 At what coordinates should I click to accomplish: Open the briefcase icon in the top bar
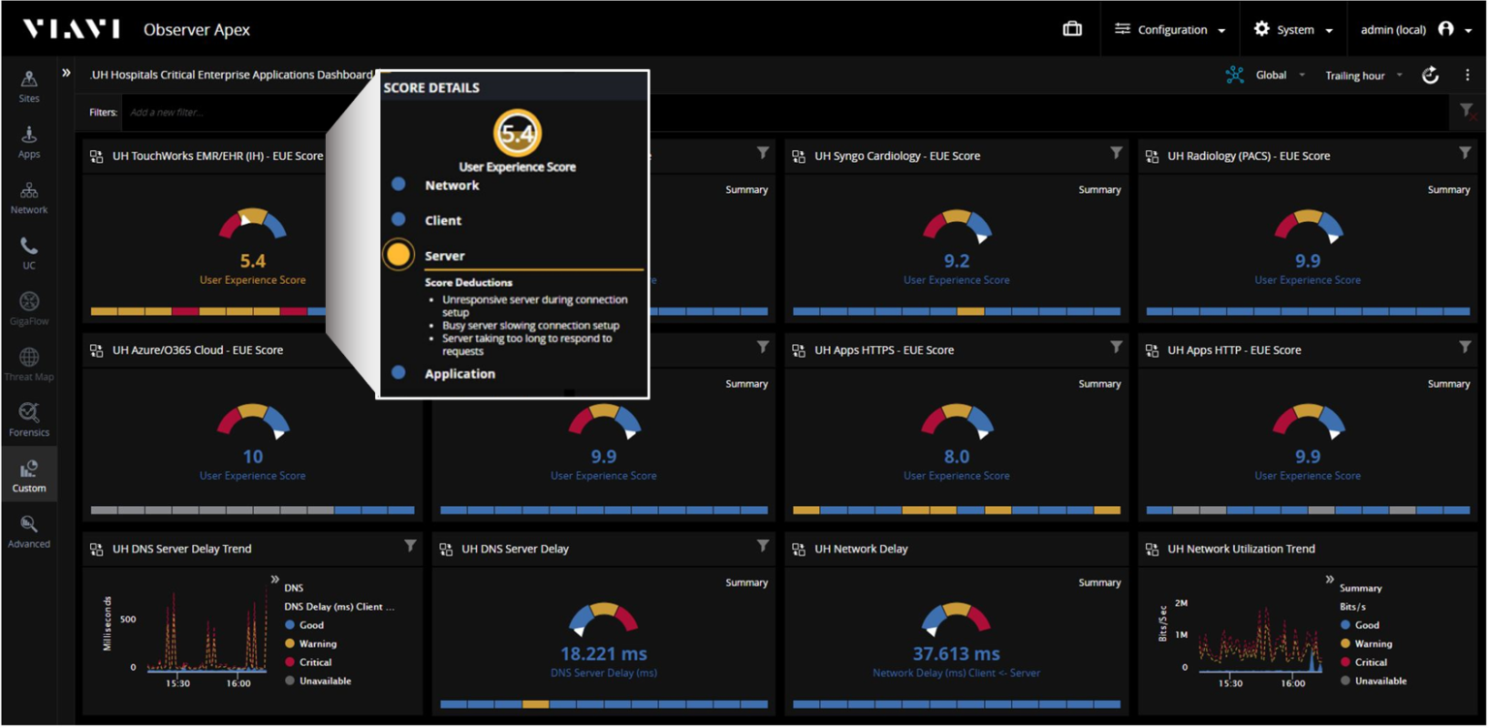(1072, 29)
